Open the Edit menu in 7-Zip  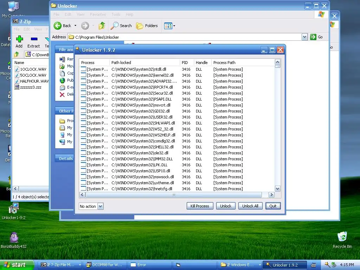tap(27, 29)
